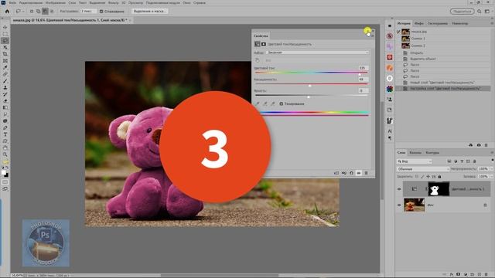Click the on-image adjustment hand tool
This screenshot has width=495, height=278.
tap(258, 60)
